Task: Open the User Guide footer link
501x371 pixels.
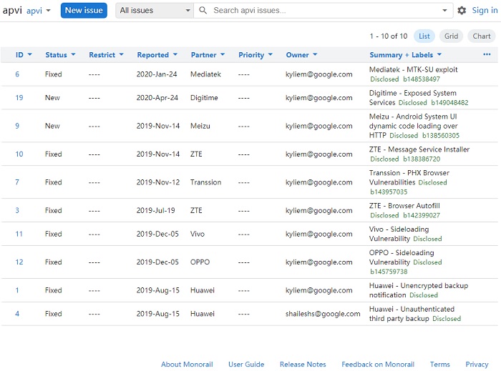Action: (246, 365)
